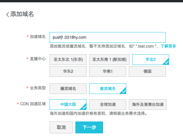This screenshot has height=139, width=183.
Task: Pick 德国 as live center
Action: 147,71
